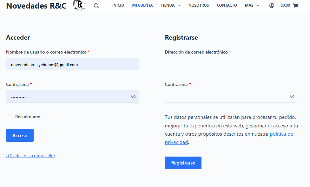Click the R&C logo image
This screenshot has width=310, height=187.
(79, 5)
